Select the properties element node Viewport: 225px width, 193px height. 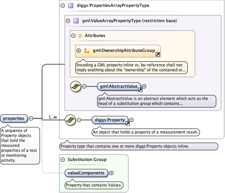tap(14, 119)
